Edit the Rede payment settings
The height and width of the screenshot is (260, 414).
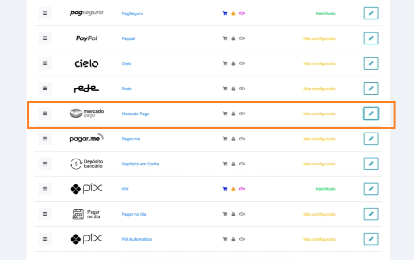371,89
